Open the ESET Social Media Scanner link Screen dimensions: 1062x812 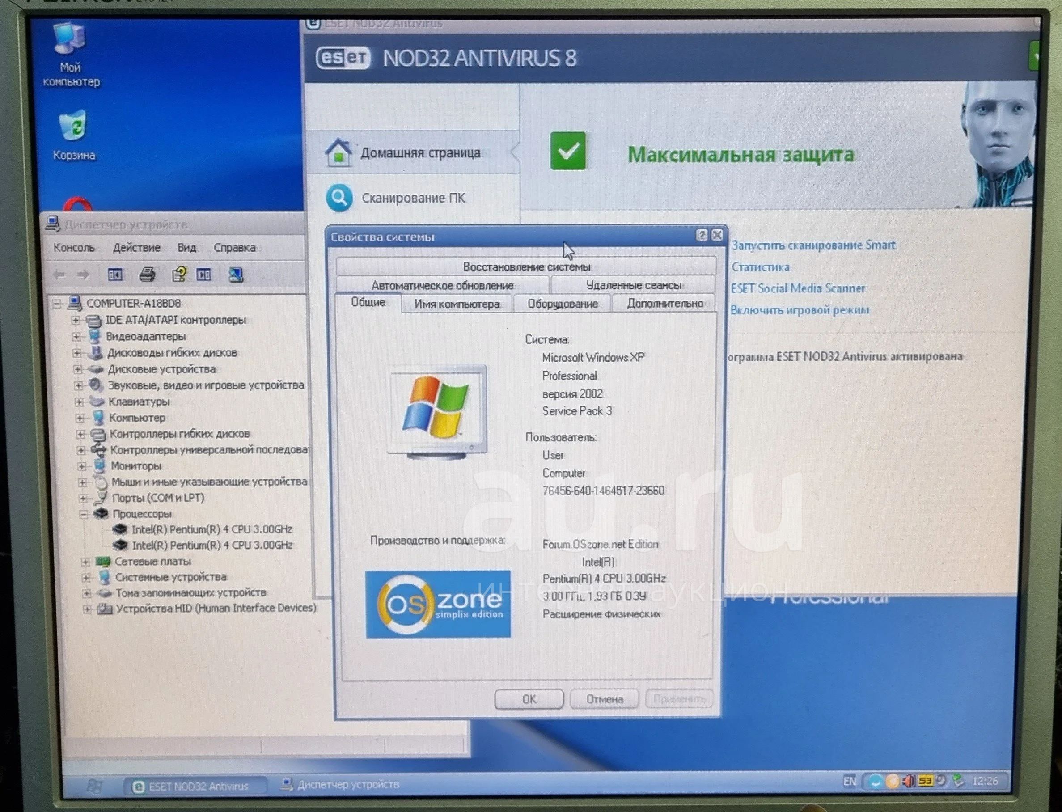[798, 288]
